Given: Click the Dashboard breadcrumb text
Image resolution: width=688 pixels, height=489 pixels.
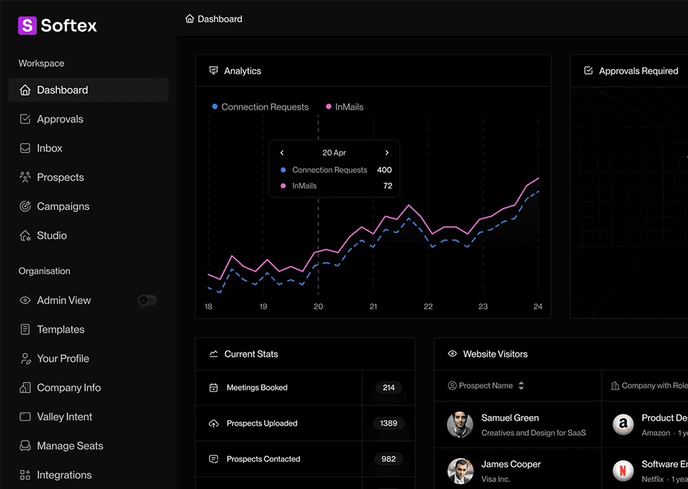Looking at the screenshot, I should 220,19.
